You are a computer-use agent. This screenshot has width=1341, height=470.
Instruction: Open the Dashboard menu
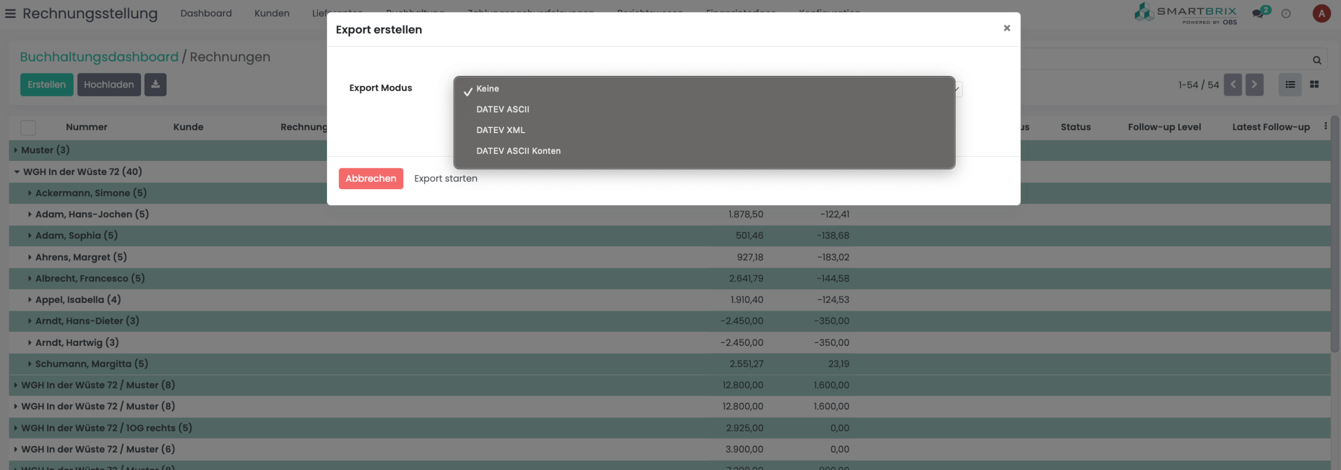click(x=206, y=14)
